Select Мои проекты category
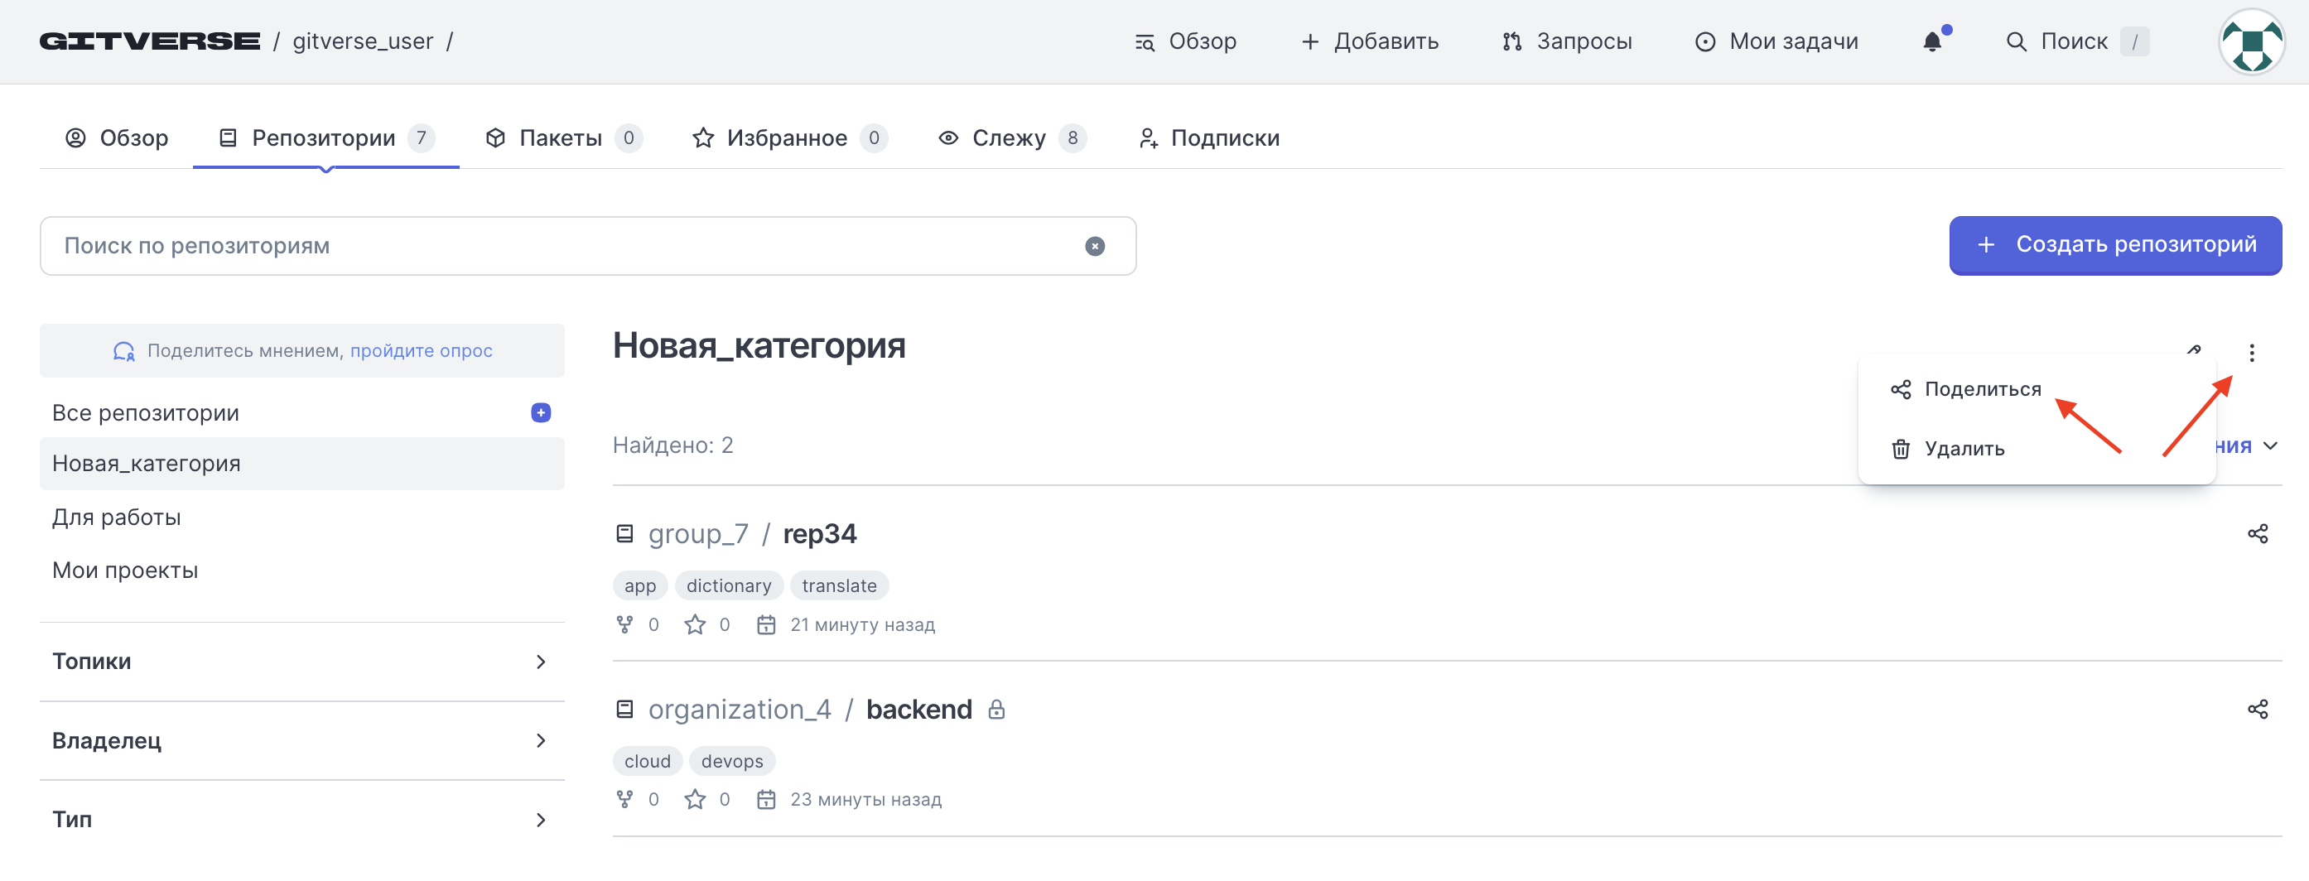The width and height of the screenshot is (2309, 881). click(124, 570)
